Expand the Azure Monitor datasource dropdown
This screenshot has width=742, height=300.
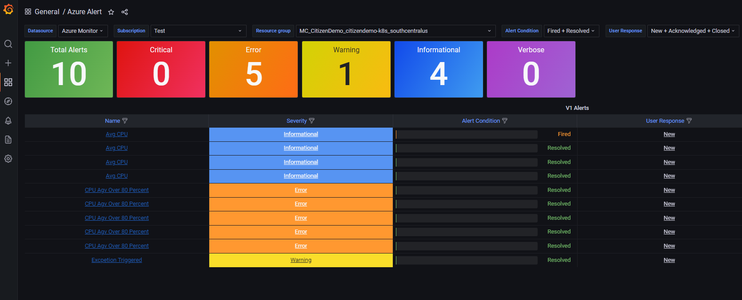[x=83, y=31]
